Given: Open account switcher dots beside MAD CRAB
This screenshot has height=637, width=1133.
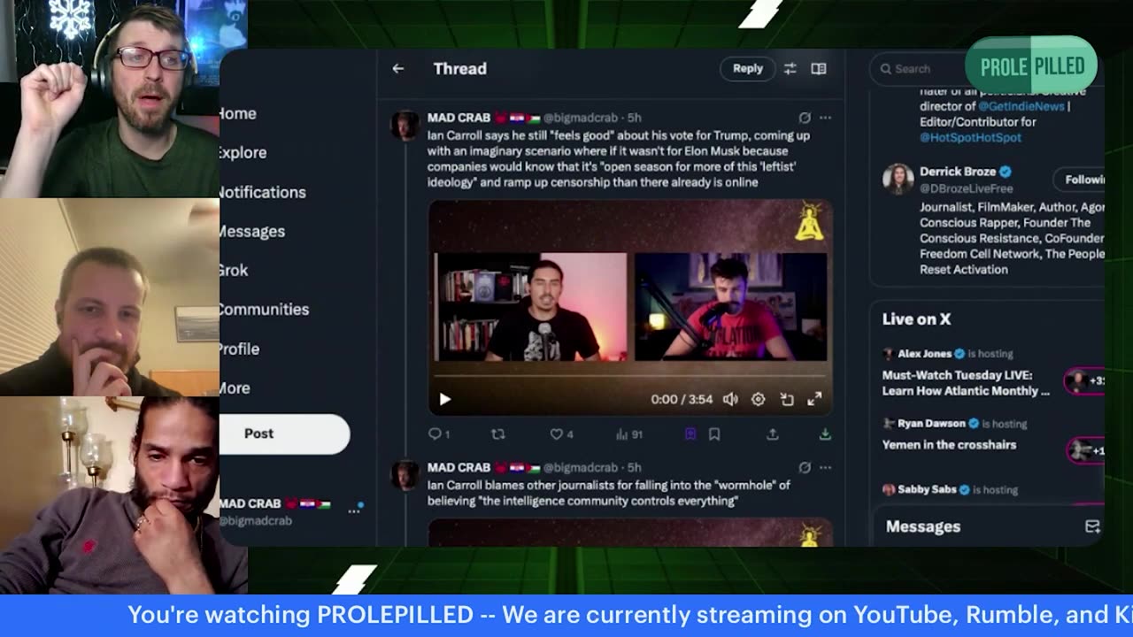Looking at the screenshot, I should coord(354,510).
